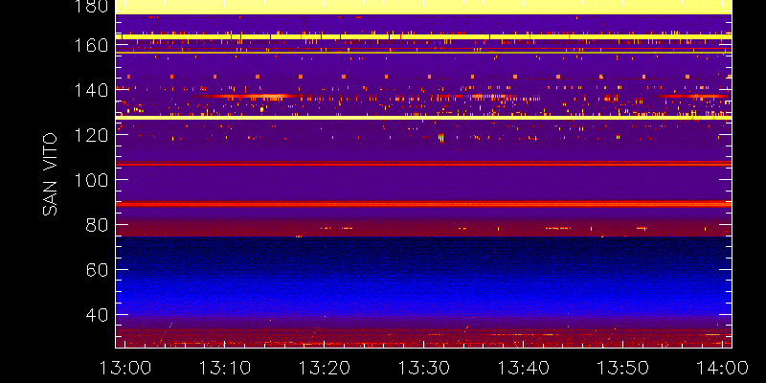Click the 60 frequency axis label
The height and width of the screenshot is (383, 766).
click(97, 270)
